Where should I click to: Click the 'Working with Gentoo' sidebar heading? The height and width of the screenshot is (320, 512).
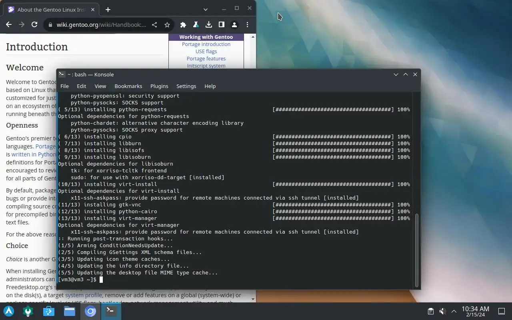[206, 37]
